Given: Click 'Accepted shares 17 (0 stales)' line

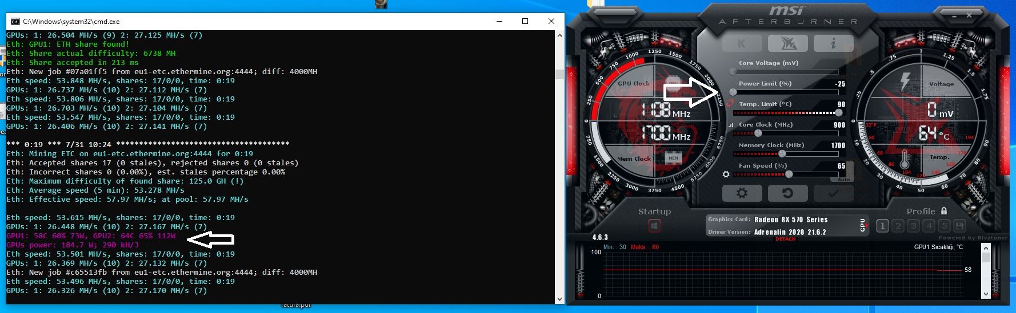Looking at the screenshot, I should 153,162.
